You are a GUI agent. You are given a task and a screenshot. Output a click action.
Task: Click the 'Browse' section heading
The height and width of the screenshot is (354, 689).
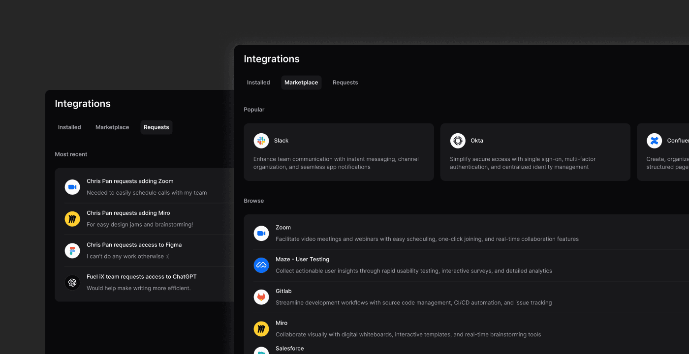coord(253,201)
